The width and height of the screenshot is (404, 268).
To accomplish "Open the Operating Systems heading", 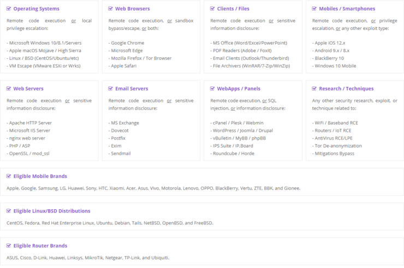I will (x=36, y=9).
